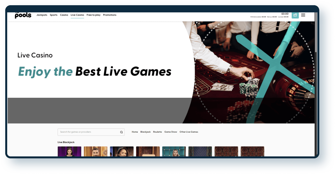
Task: Click the Live Blackjack section heading
Action: (x=66, y=142)
